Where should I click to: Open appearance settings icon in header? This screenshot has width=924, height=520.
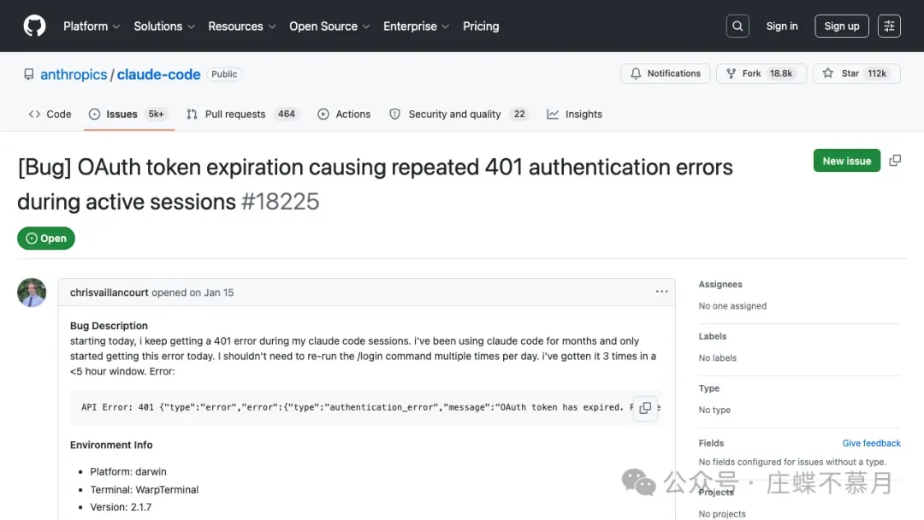tap(890, 27)
